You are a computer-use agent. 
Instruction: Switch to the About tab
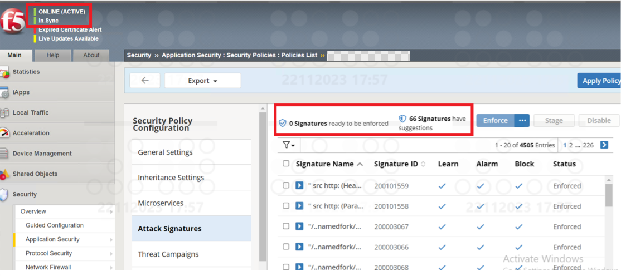coord(91,55)
